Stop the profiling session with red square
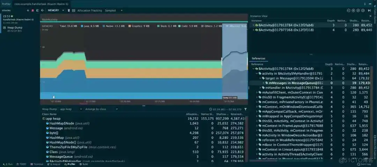This screenshot has width=377, height=167. [x=32, y=10]
